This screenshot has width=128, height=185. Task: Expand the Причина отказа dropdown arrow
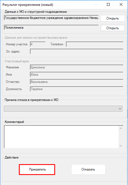click(120, 108)
